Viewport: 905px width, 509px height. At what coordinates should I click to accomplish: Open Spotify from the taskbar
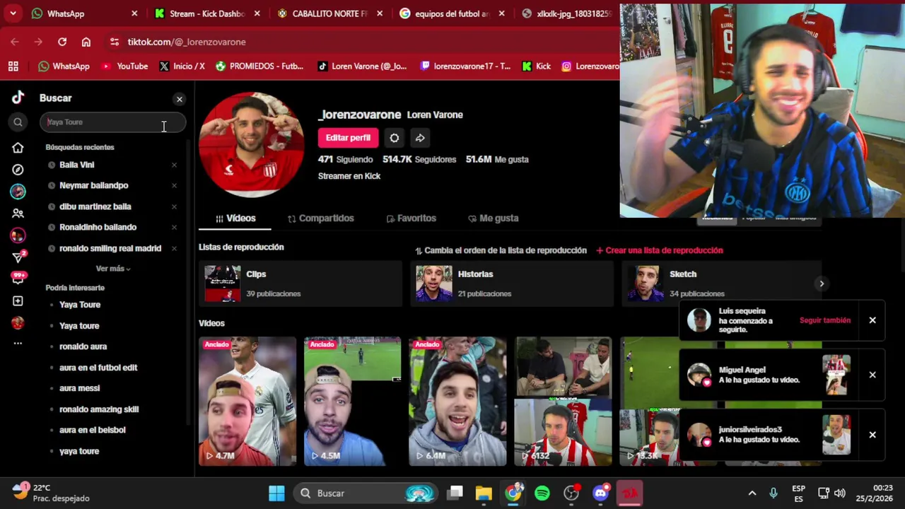(542, 493)
